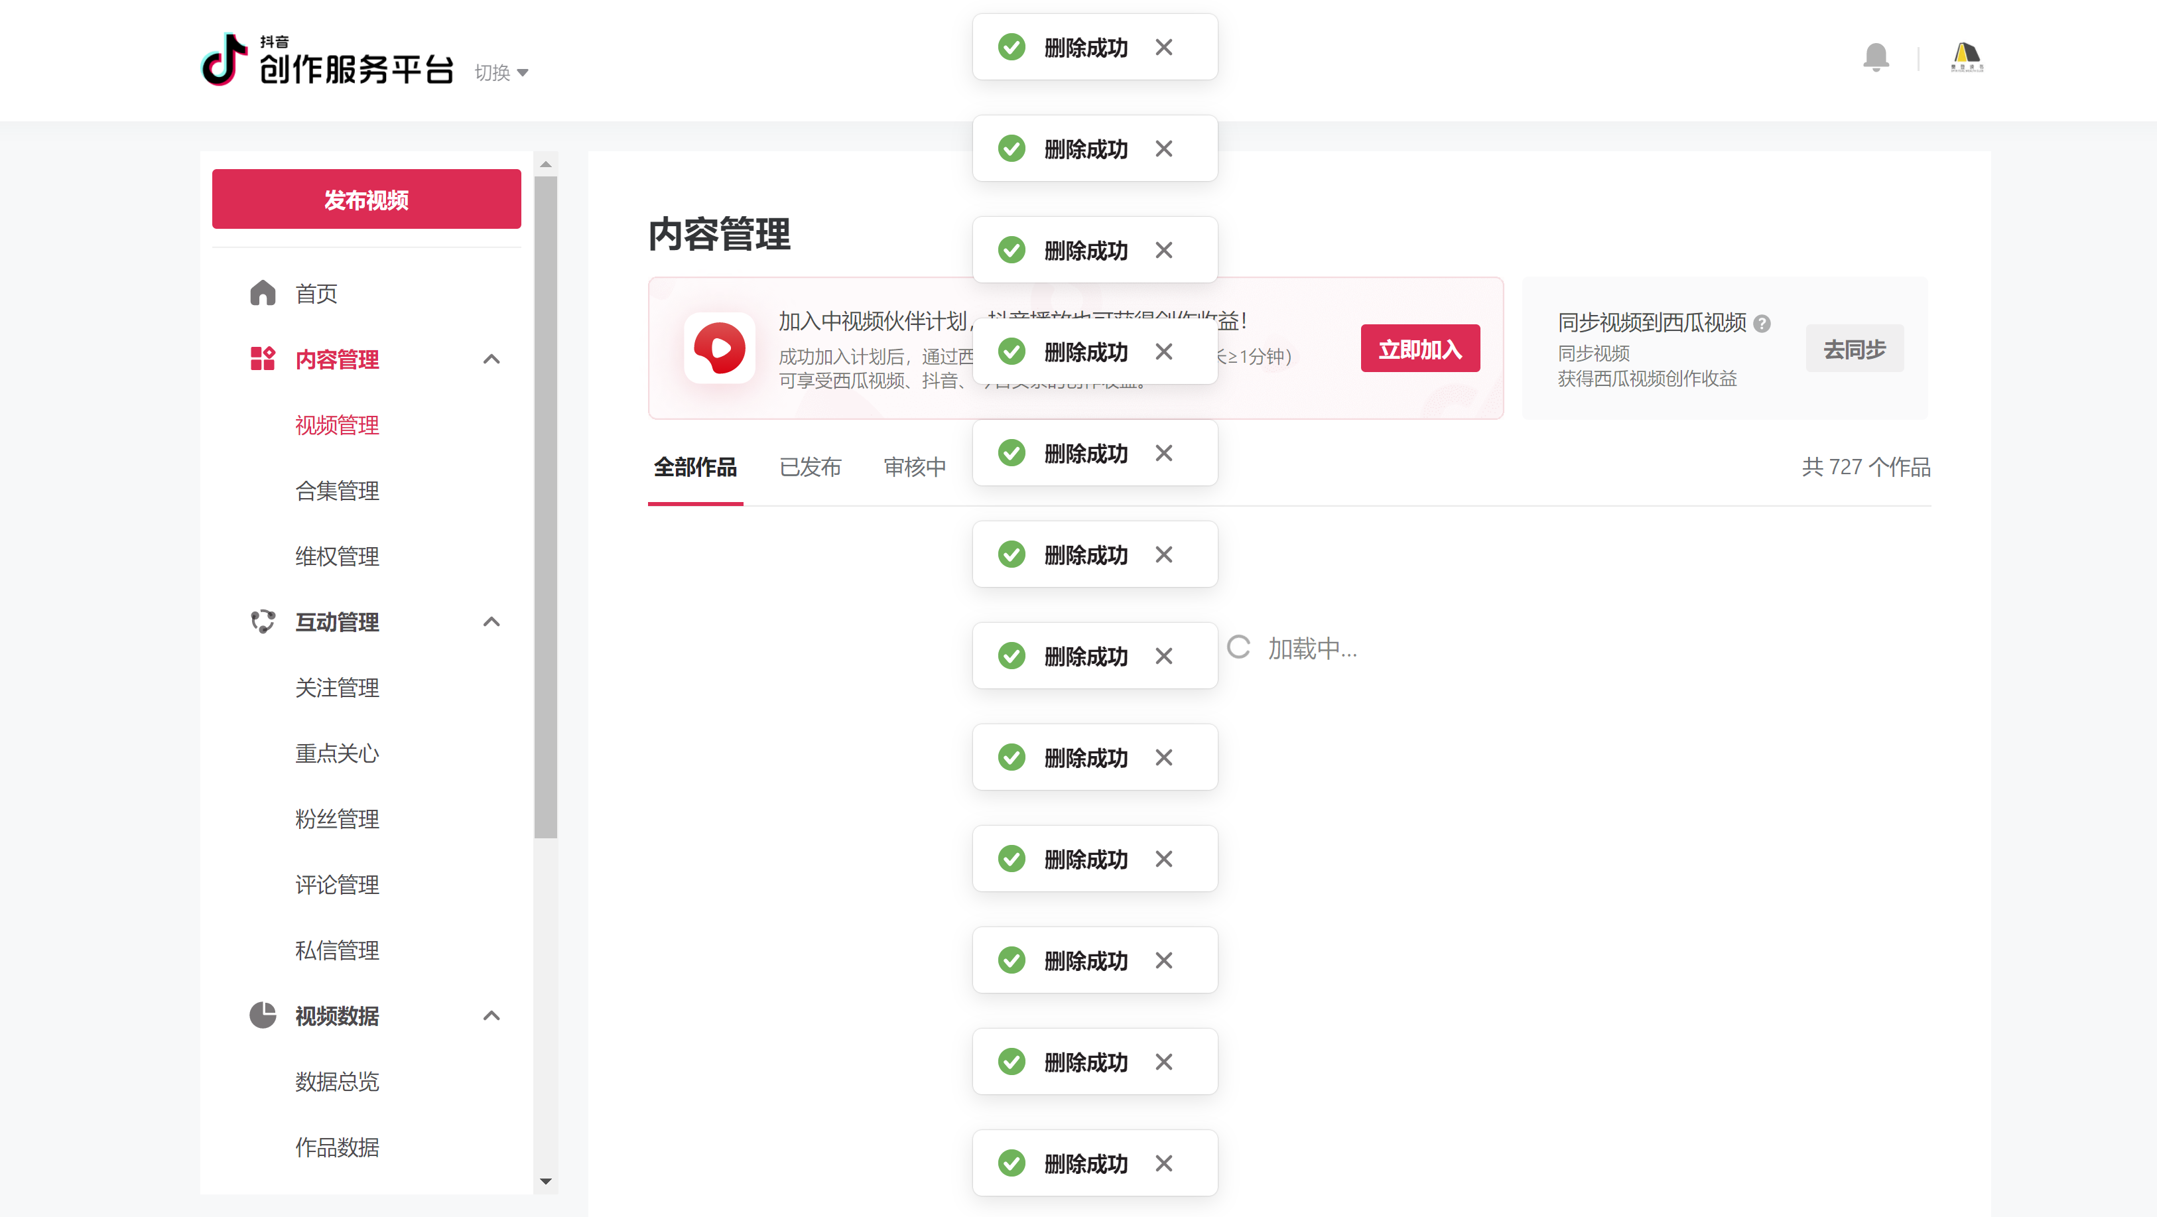Open the user avatar profile
The height and width of the screenshot is (1217, 2157).
[x=1966, y=57]
